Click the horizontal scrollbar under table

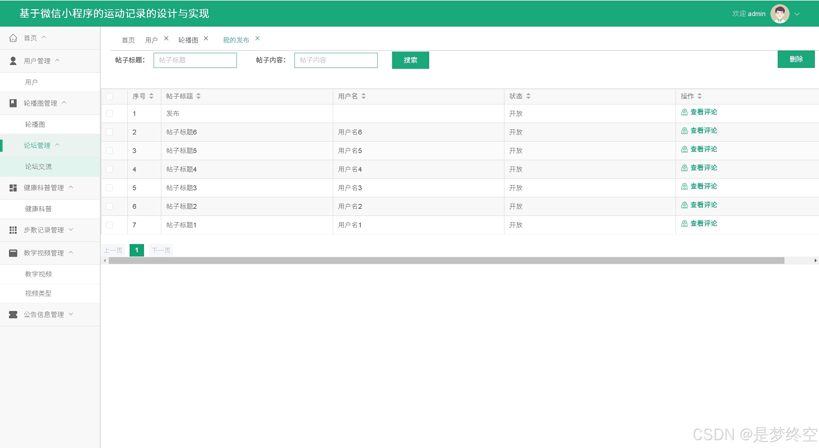446,261
